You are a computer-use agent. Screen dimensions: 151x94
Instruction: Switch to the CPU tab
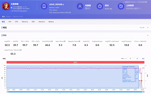tap(16, 22)
